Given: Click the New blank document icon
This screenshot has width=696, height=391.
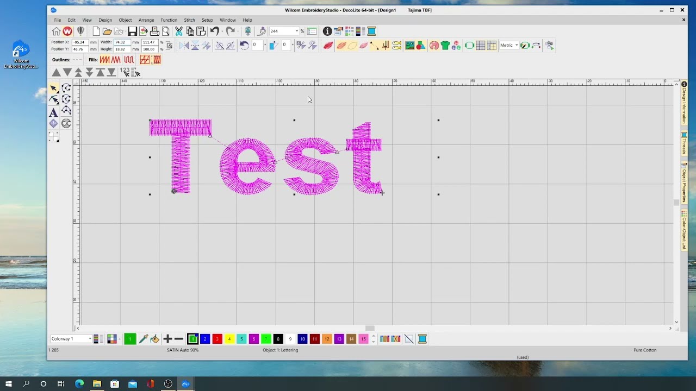Looking at the screenshot, I should (x=96, y=31).
